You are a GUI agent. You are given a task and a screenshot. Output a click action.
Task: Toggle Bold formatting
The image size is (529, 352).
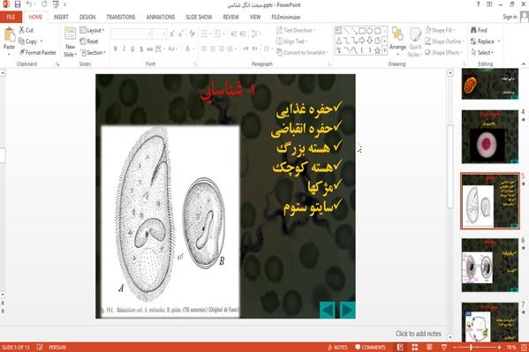pos(116,49)
